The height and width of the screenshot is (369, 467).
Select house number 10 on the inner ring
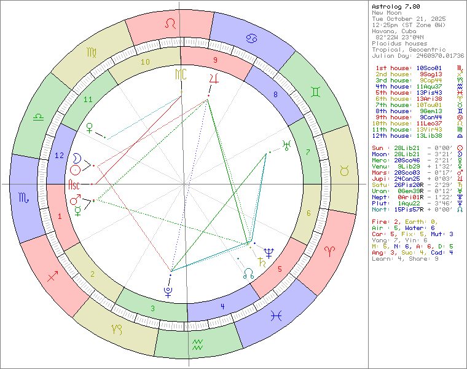[x=145, y=62]
